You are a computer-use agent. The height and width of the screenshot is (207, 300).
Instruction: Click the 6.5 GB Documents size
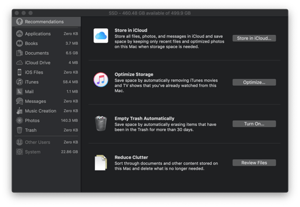72,53
